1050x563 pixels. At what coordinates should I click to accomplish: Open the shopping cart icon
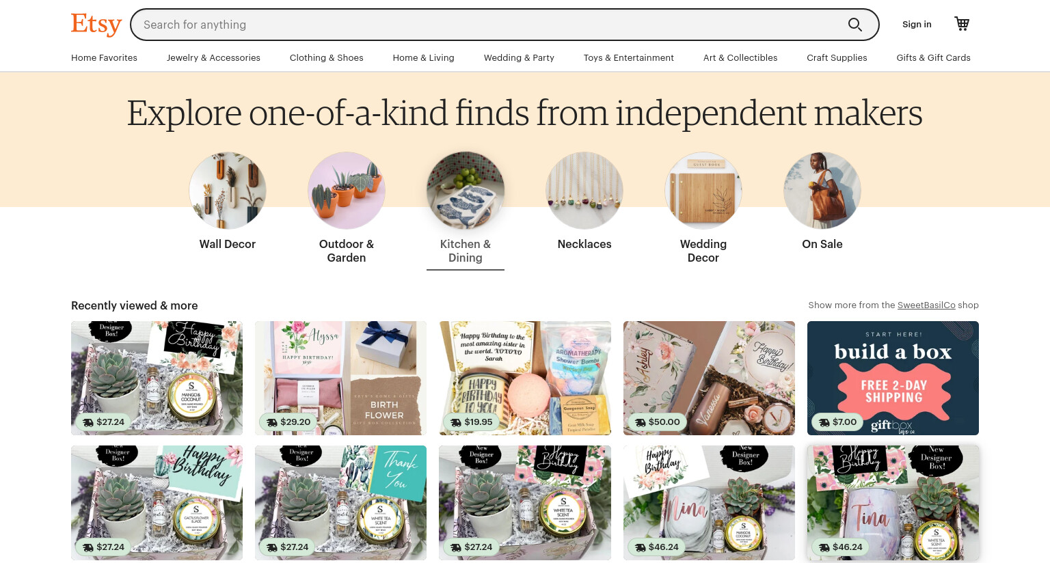962,24
